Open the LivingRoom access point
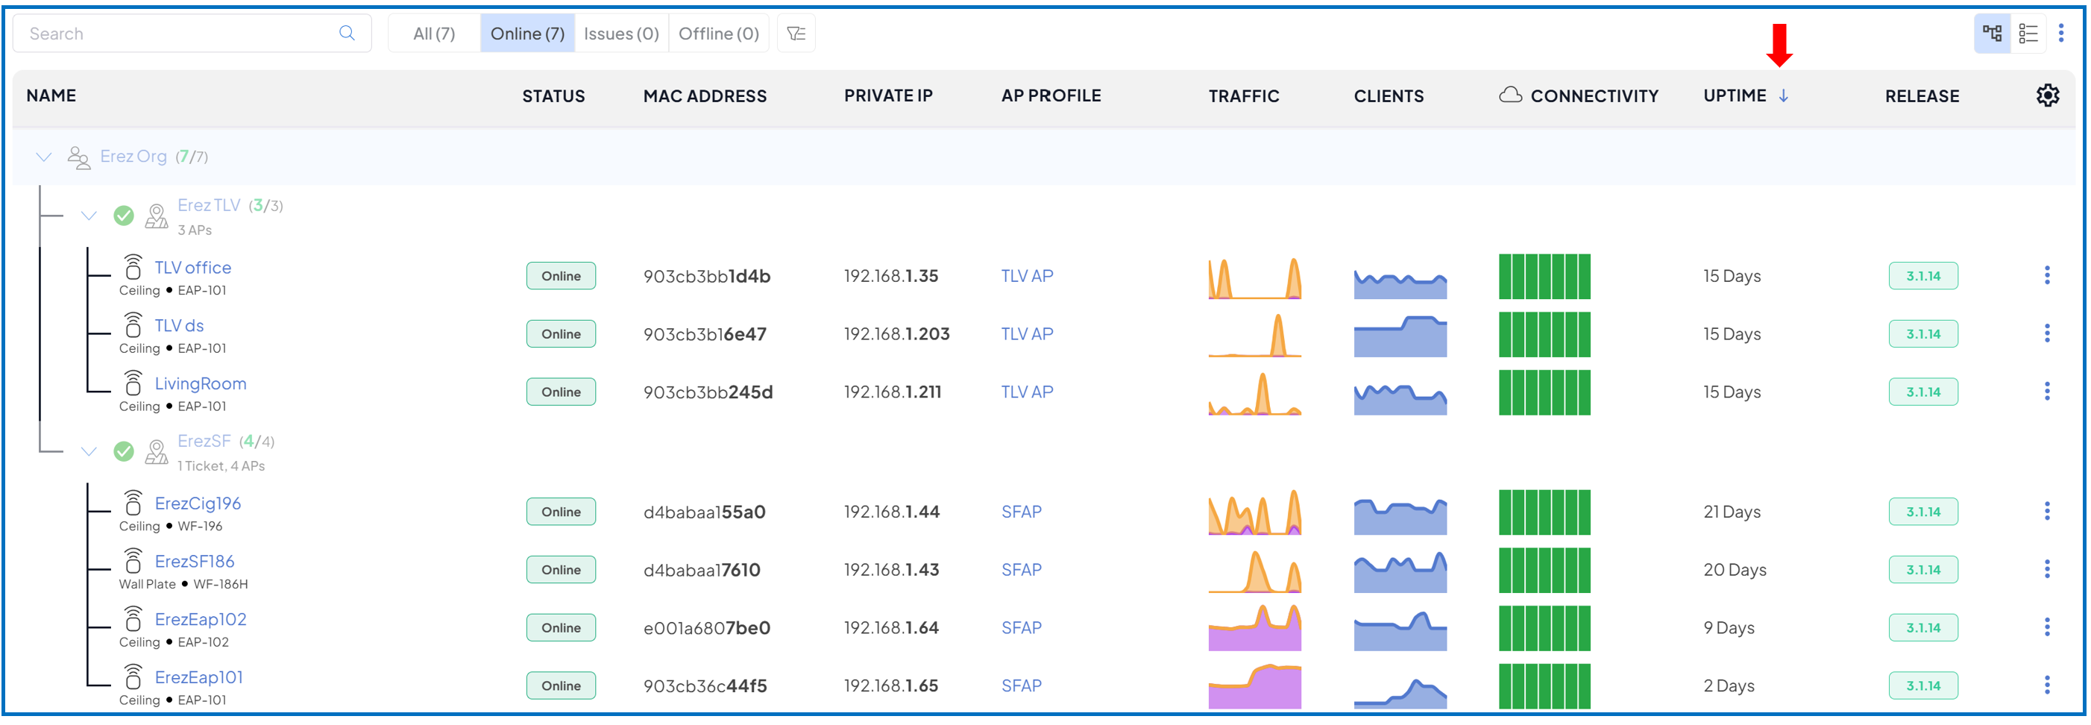 click(x=201, y=383)
